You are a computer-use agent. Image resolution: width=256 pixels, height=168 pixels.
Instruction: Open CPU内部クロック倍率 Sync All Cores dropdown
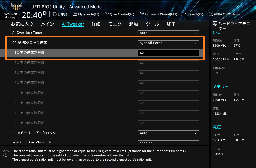[169, 43]
